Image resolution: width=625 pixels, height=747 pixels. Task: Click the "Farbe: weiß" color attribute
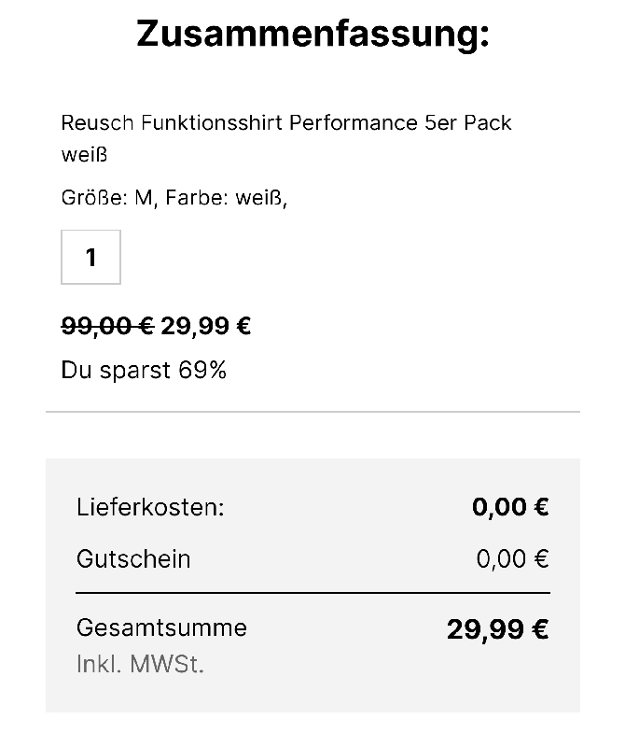click(225, 198)
